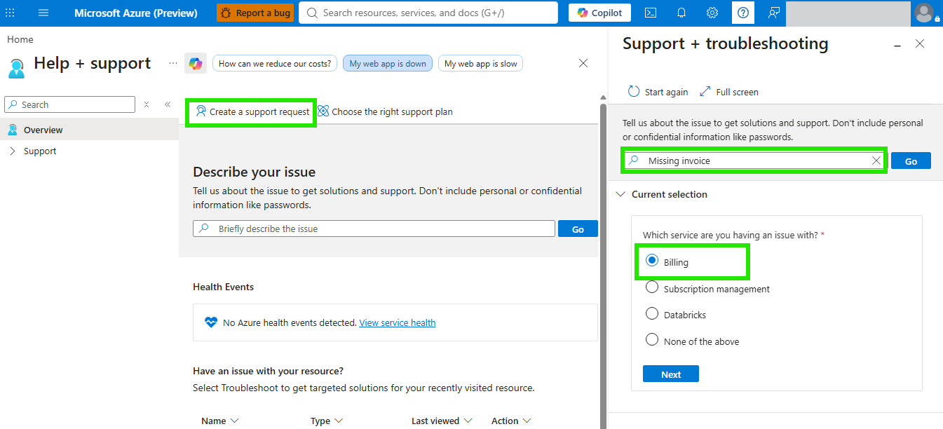Click the Next button
Viewport: 943px width, 429px height.
(671, 374)
